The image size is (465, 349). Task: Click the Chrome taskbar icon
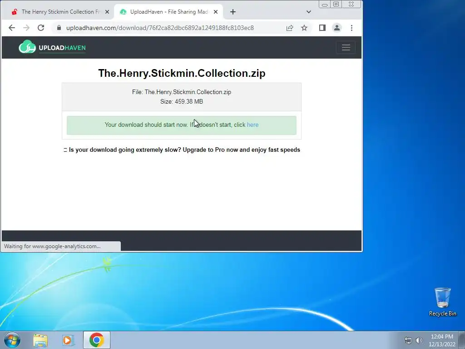point(96,340)
